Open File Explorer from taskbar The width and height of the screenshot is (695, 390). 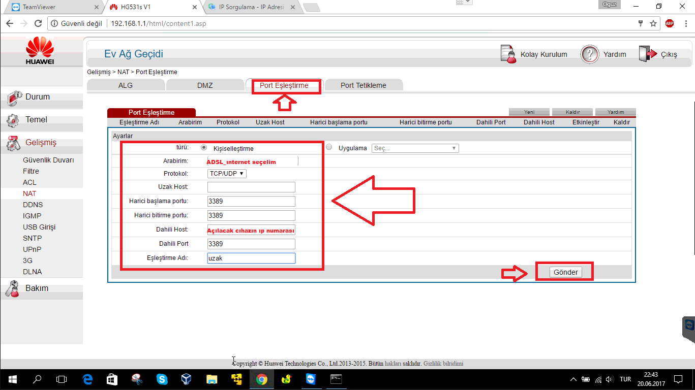(x=212, y=379)
